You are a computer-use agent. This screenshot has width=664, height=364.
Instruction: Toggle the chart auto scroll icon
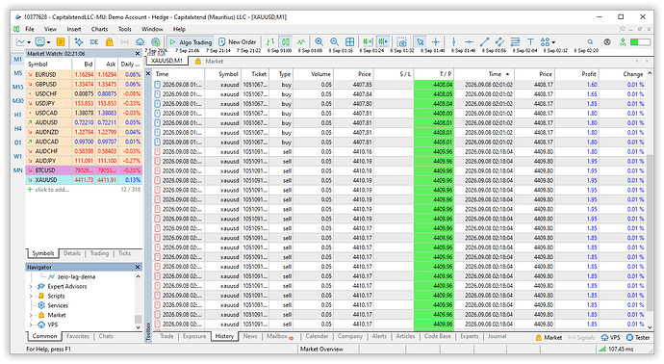click(368, 42)
